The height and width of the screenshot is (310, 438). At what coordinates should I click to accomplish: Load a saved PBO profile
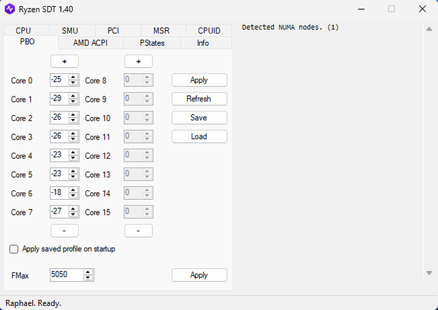[x=199, y=137]
